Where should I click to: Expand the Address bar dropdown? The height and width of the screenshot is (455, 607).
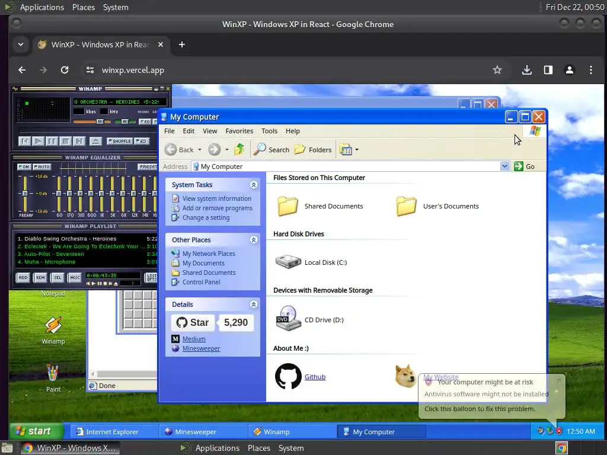coord(504,166)
